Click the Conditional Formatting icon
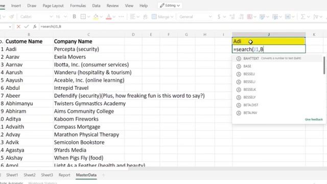 pyautogui.click(x=250, y=17)
